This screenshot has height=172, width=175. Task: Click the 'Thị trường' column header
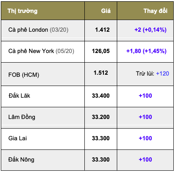(x=22, y=11)
